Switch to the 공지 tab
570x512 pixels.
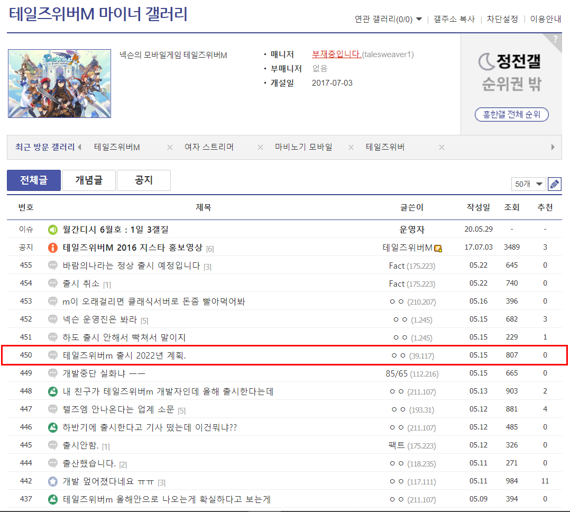[144, 180]
